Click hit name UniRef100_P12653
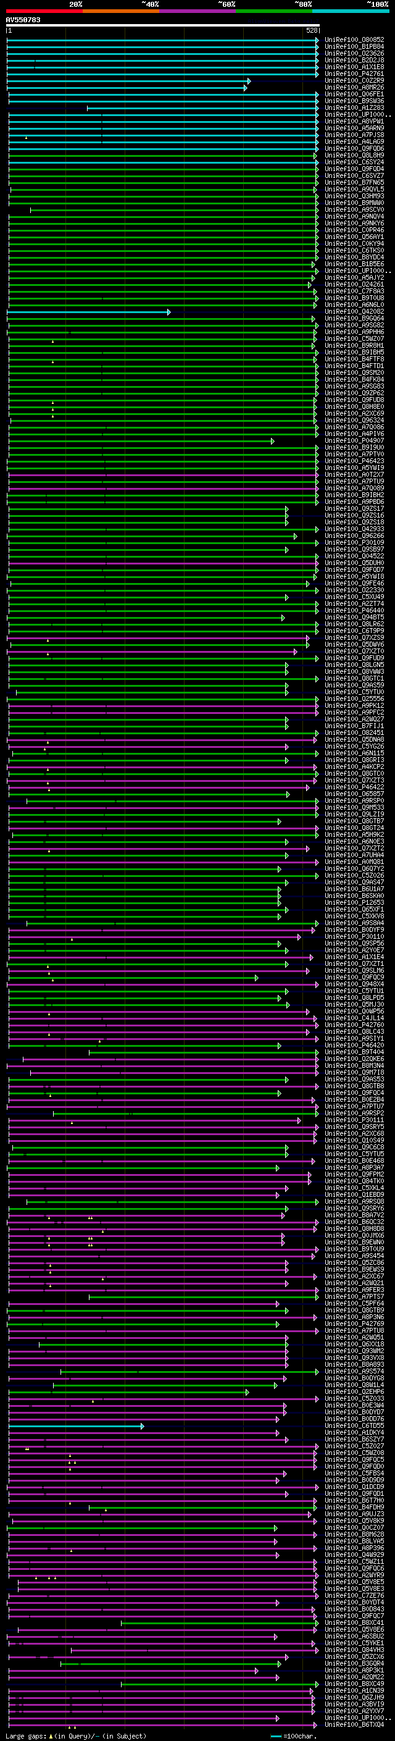The height and width of the screenshot is (1741, 395). [354, 903]
